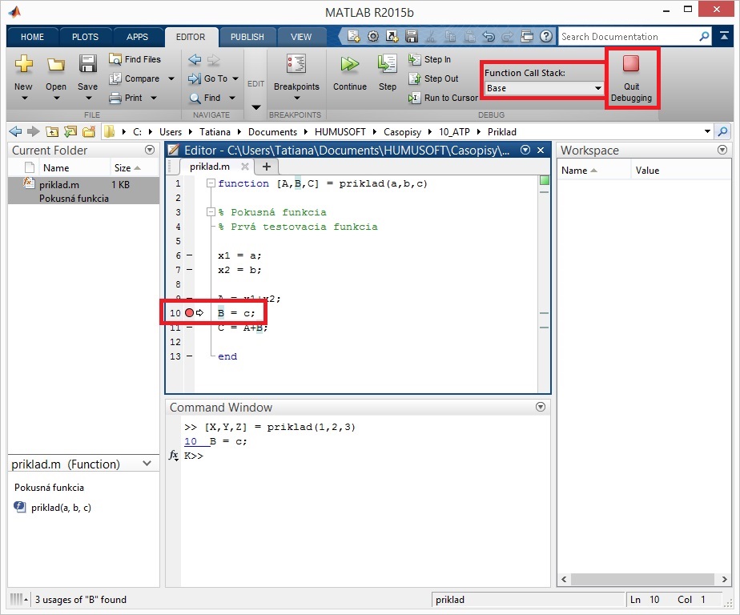The width and height of the screenshot is (740, 615).
Task: Click the Find magnifier button
Action: tap(205, 98)
